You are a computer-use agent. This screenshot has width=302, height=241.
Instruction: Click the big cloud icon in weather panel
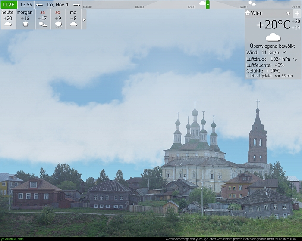[273, 37]
